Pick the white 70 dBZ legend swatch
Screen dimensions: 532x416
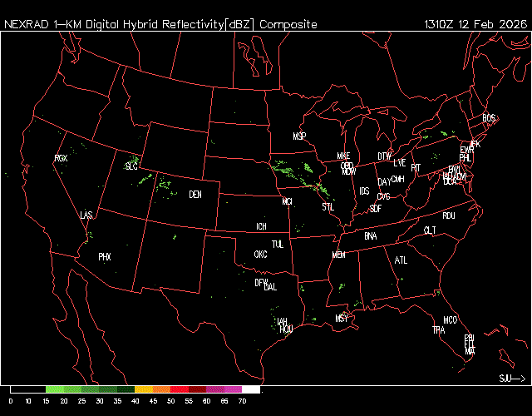pyautogui.click(x=250, y=389)
